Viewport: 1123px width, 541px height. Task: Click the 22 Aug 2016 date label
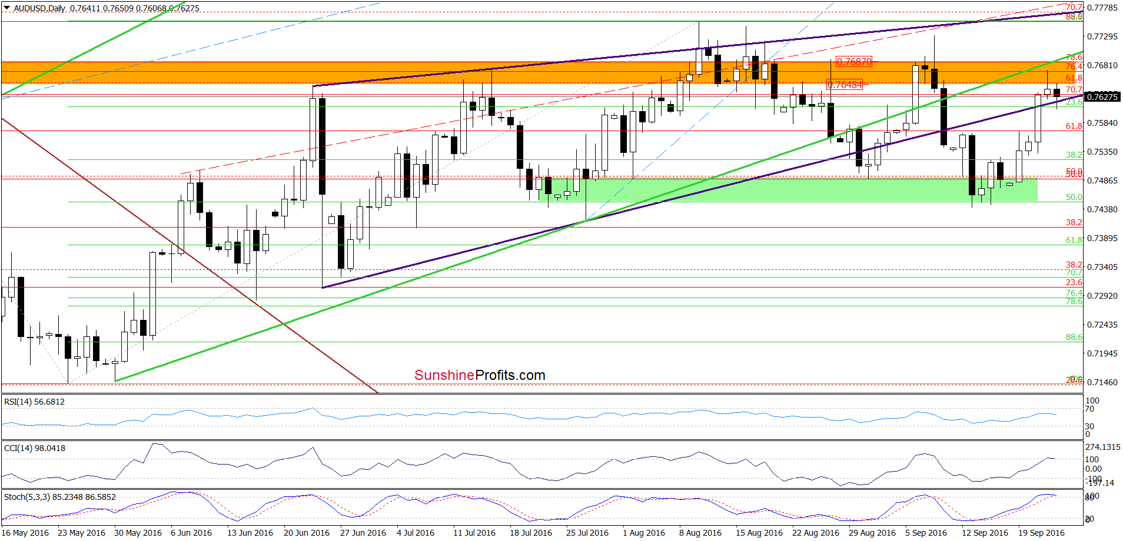[x=816, y=533]
